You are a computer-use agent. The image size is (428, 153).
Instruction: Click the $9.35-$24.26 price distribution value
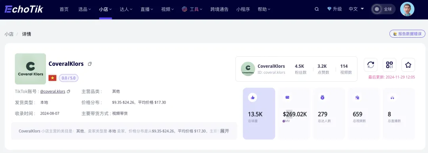pos(139,102)
